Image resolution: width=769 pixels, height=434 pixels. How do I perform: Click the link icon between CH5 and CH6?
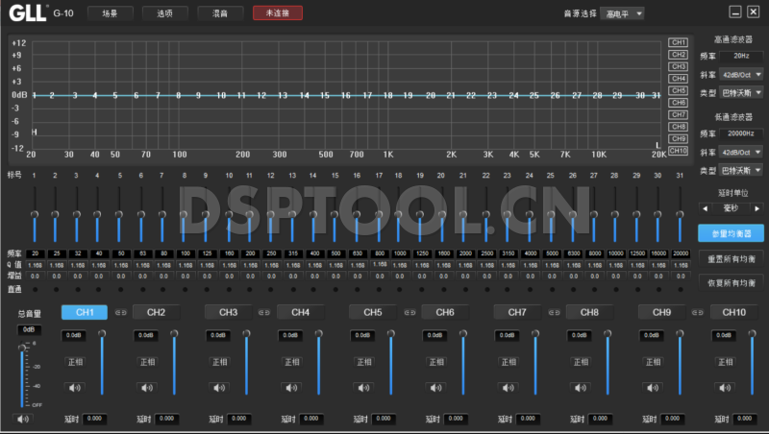[409, 312]
